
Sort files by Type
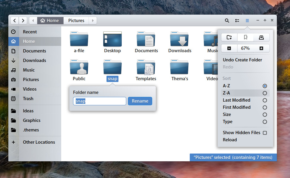pyautogui.click(x=245, y=122)
